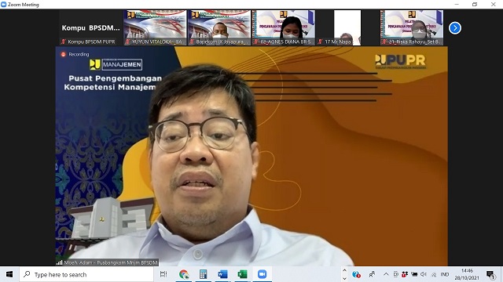Switch to Word in taskbar

pyautogui.click(x=222, y=274)
